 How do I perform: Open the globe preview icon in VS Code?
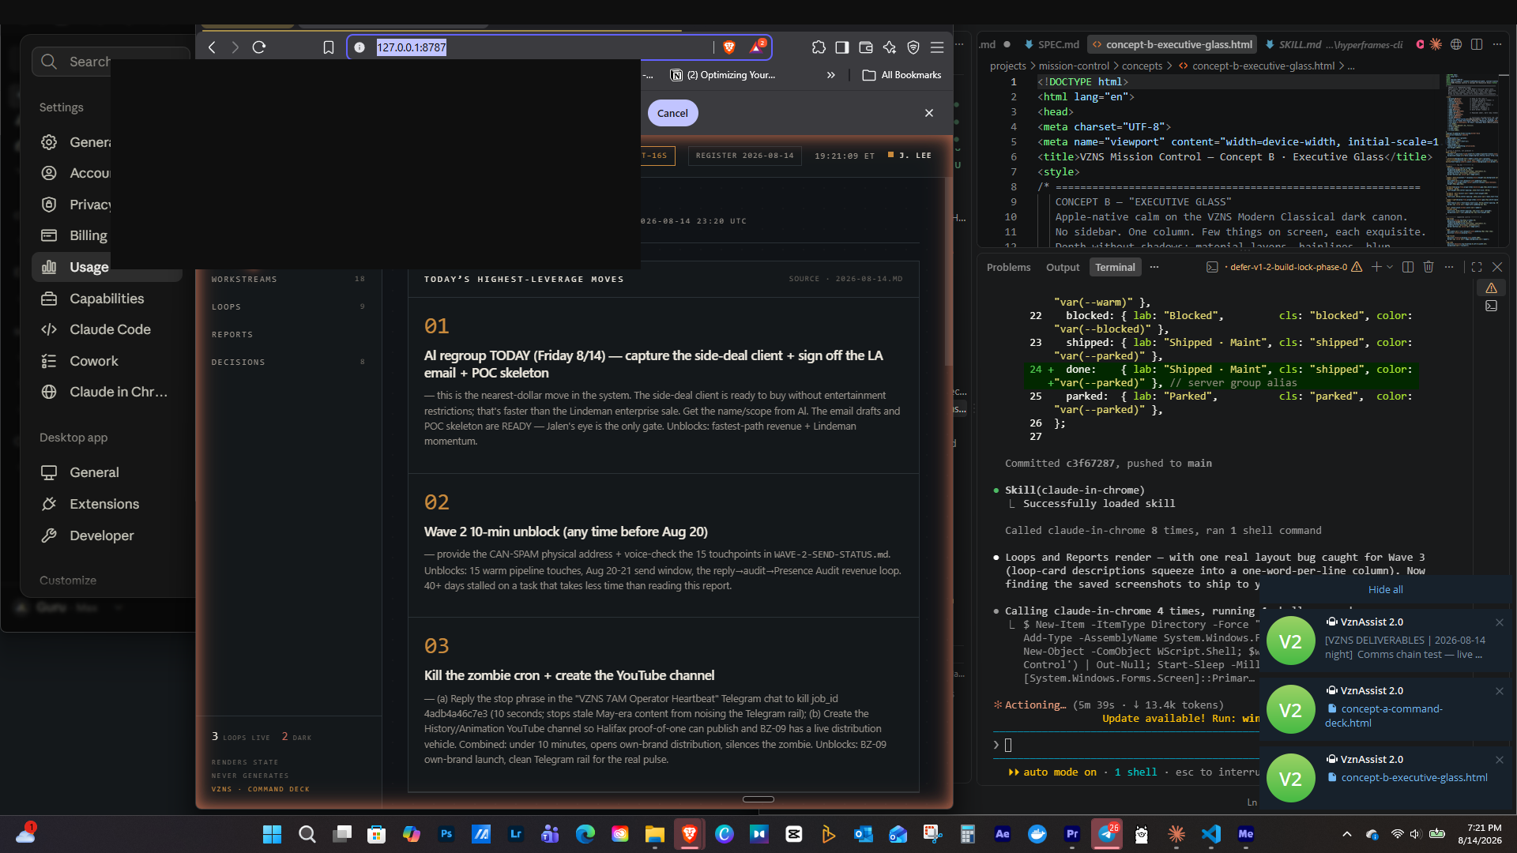1456,44
